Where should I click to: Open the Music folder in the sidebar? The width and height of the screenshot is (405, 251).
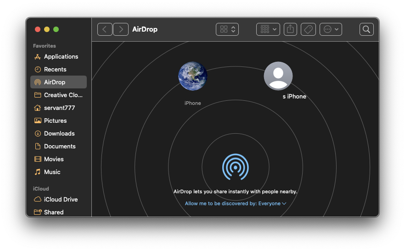point(59,172)
